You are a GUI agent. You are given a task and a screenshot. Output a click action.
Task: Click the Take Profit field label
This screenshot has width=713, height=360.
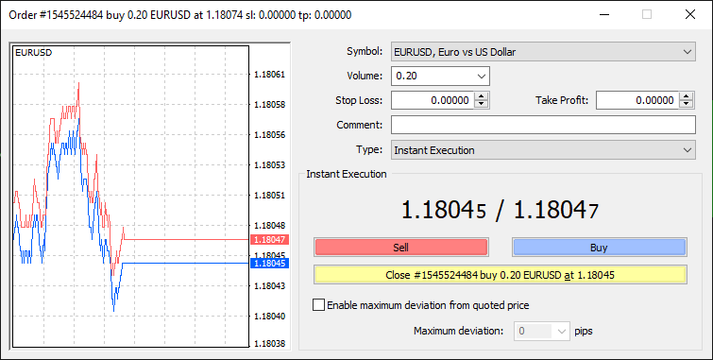[x=562, y=100]
